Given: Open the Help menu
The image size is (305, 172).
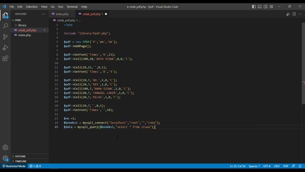Looking at the screenshot, I should pos(84,7).
